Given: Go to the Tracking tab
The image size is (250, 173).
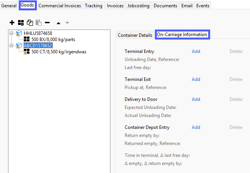Looking at the screenshot, I should click(94, 6).
